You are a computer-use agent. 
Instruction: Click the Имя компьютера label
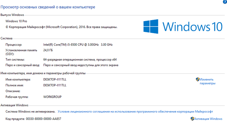[18, 80]
